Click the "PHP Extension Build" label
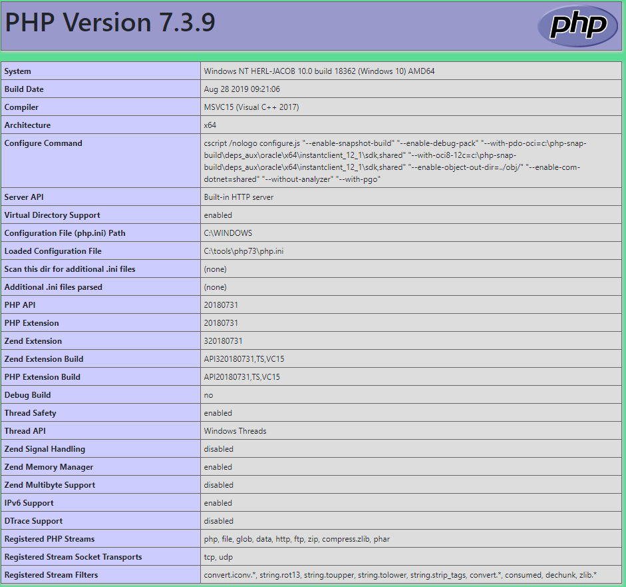 click(43, 377)
